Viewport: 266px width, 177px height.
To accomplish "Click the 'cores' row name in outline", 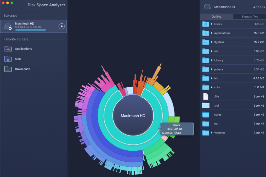I will coord(218,115).
